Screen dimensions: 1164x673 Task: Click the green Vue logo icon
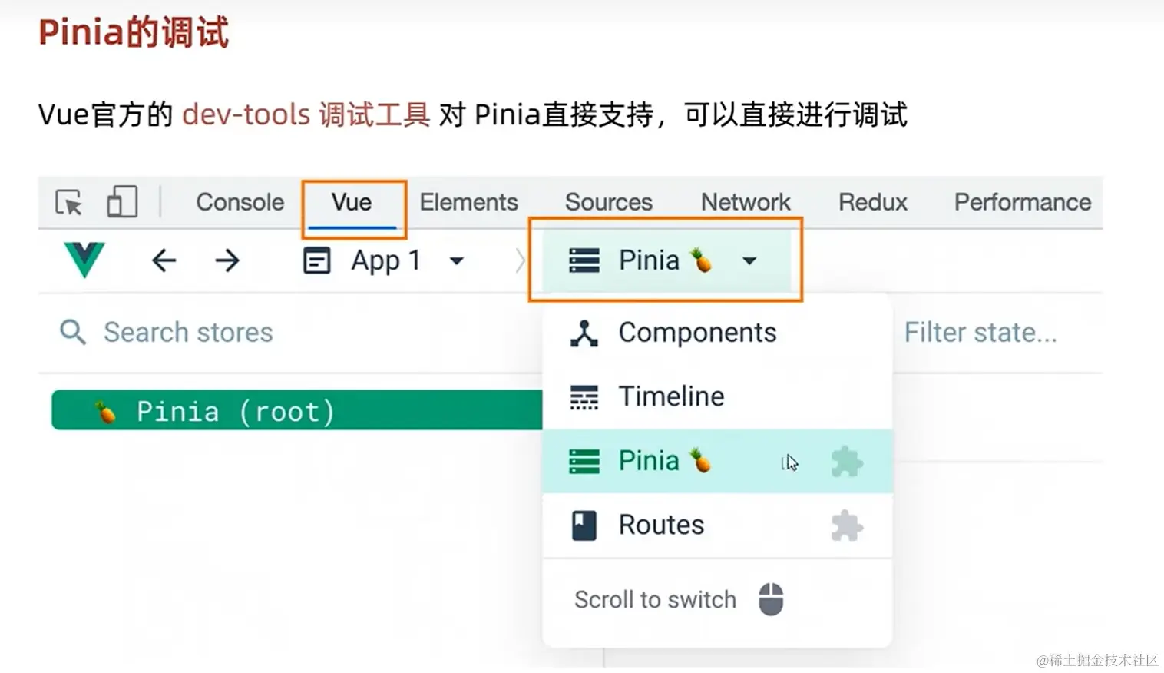pyautogui.click(x=84, y=260)
